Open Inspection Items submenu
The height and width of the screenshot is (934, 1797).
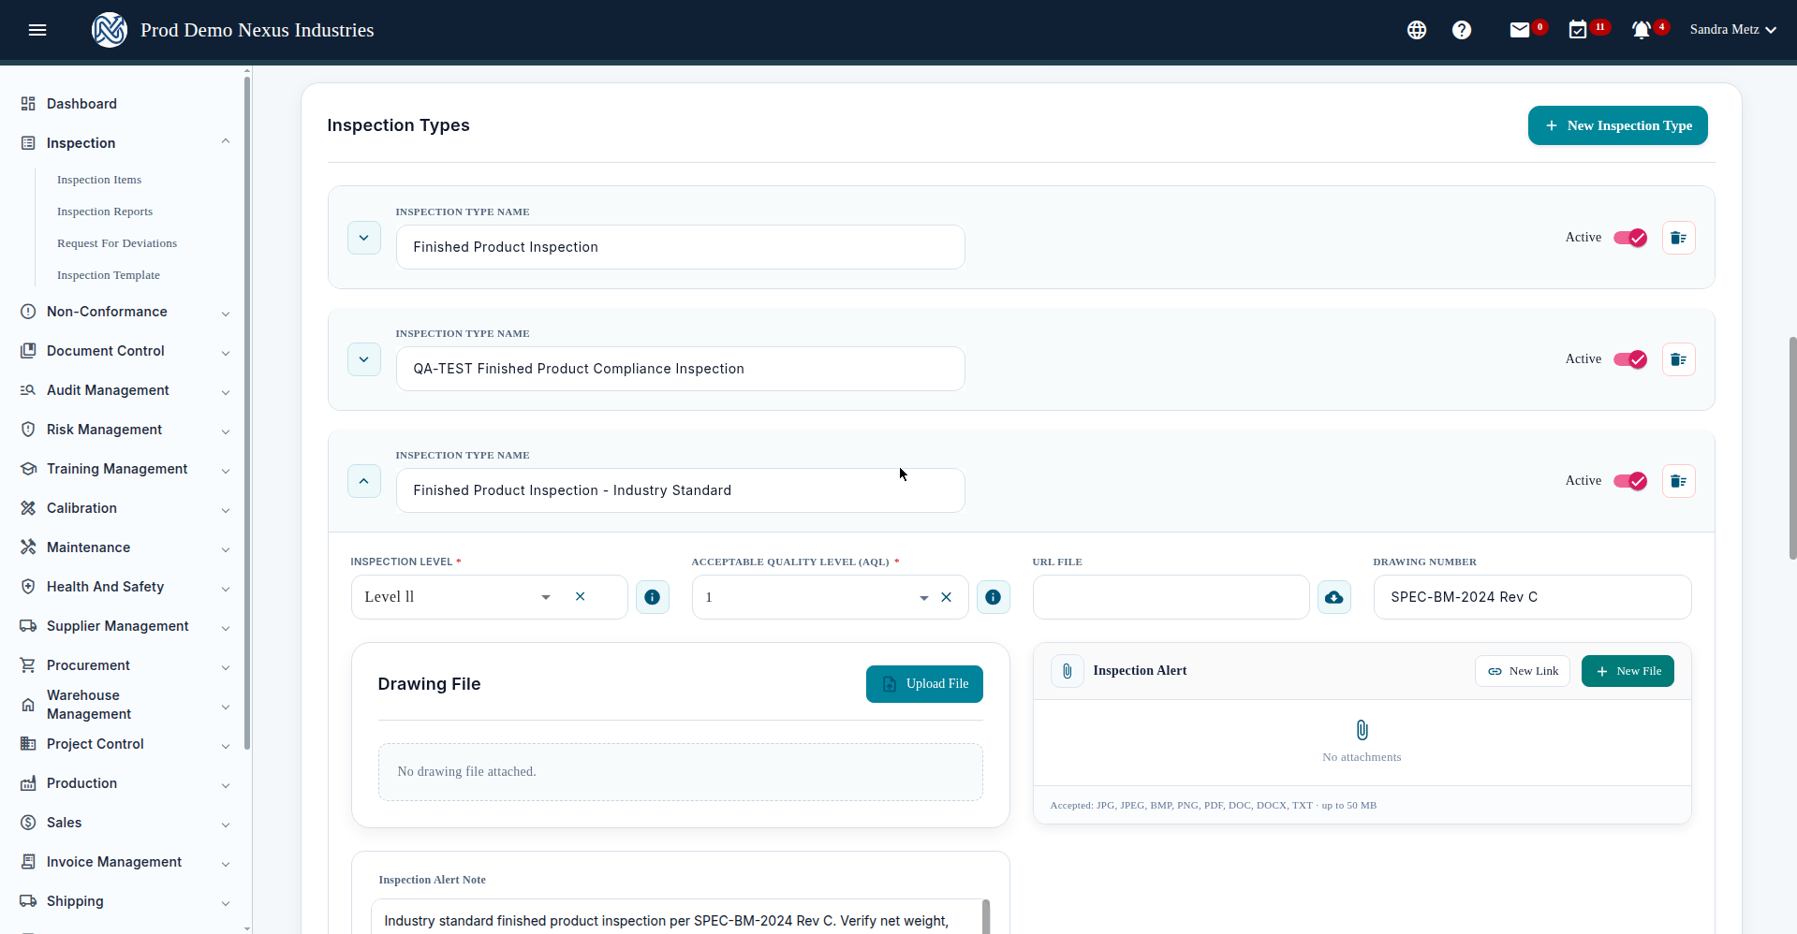99,180
